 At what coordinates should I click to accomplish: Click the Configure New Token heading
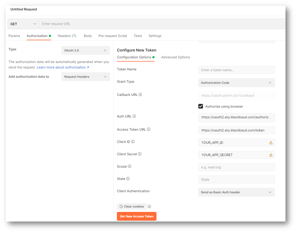click(x=137, y=50)
